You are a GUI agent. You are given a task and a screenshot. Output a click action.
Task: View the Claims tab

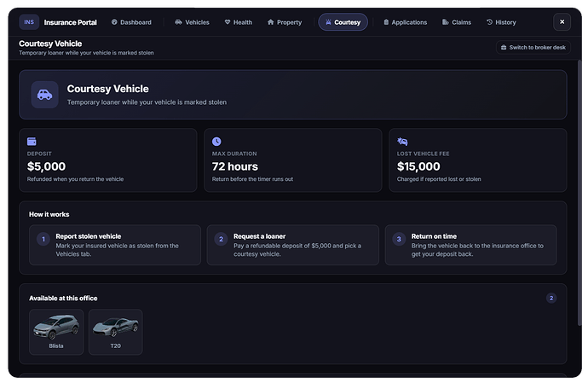(x=457, y=22)
